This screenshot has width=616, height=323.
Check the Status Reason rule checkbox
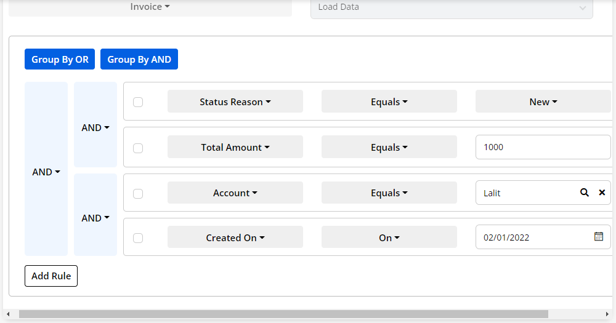138,102
